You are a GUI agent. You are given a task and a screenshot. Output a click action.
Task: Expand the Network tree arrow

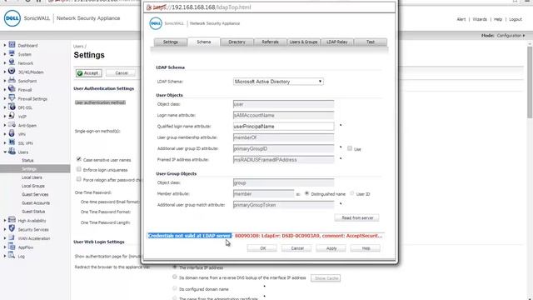pyautogui.click(x=5, y=63)
